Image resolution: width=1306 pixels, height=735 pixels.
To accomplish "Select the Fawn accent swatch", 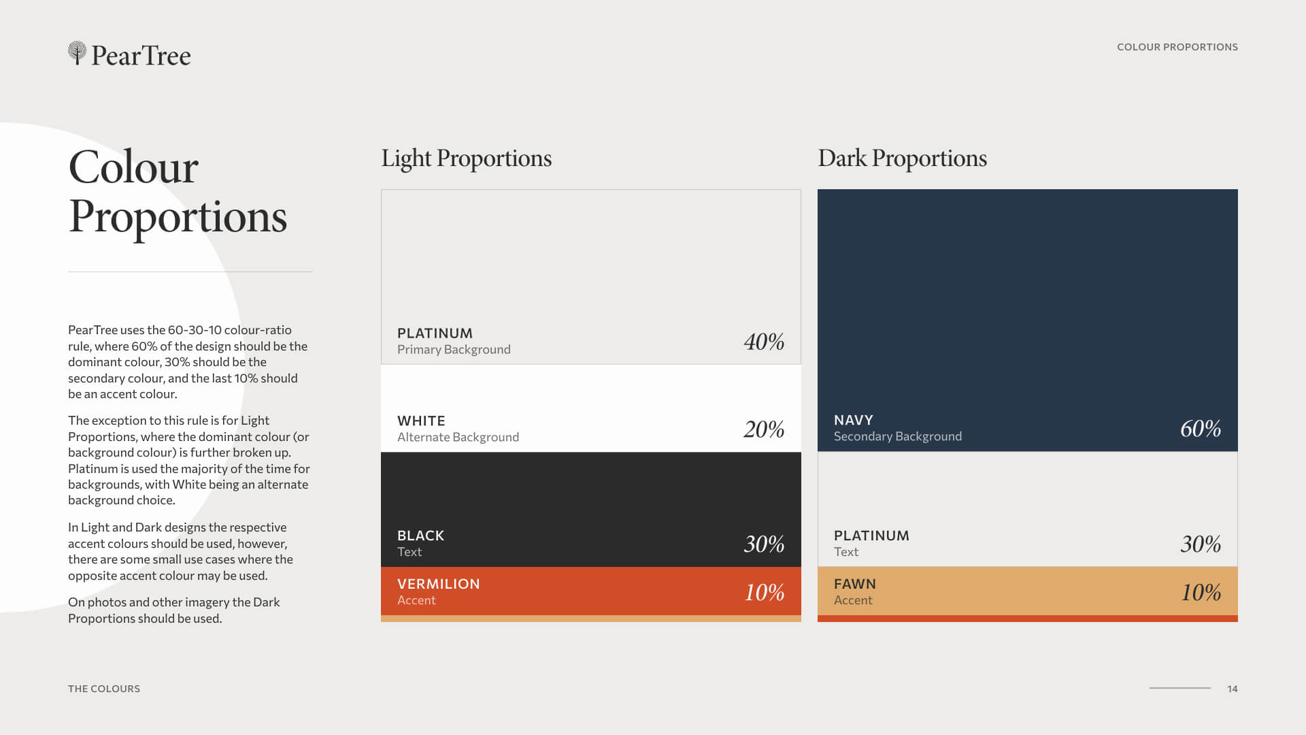I will point(1028,591).
